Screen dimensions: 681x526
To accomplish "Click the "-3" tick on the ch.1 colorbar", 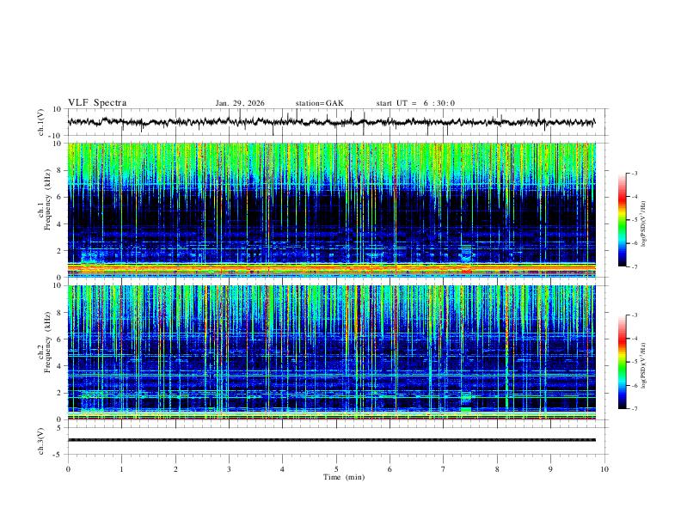I will tap(635, 173).
